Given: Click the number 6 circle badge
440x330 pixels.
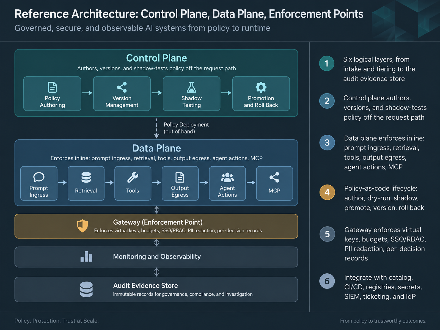Looking at the screenshot, I should 327,281.
